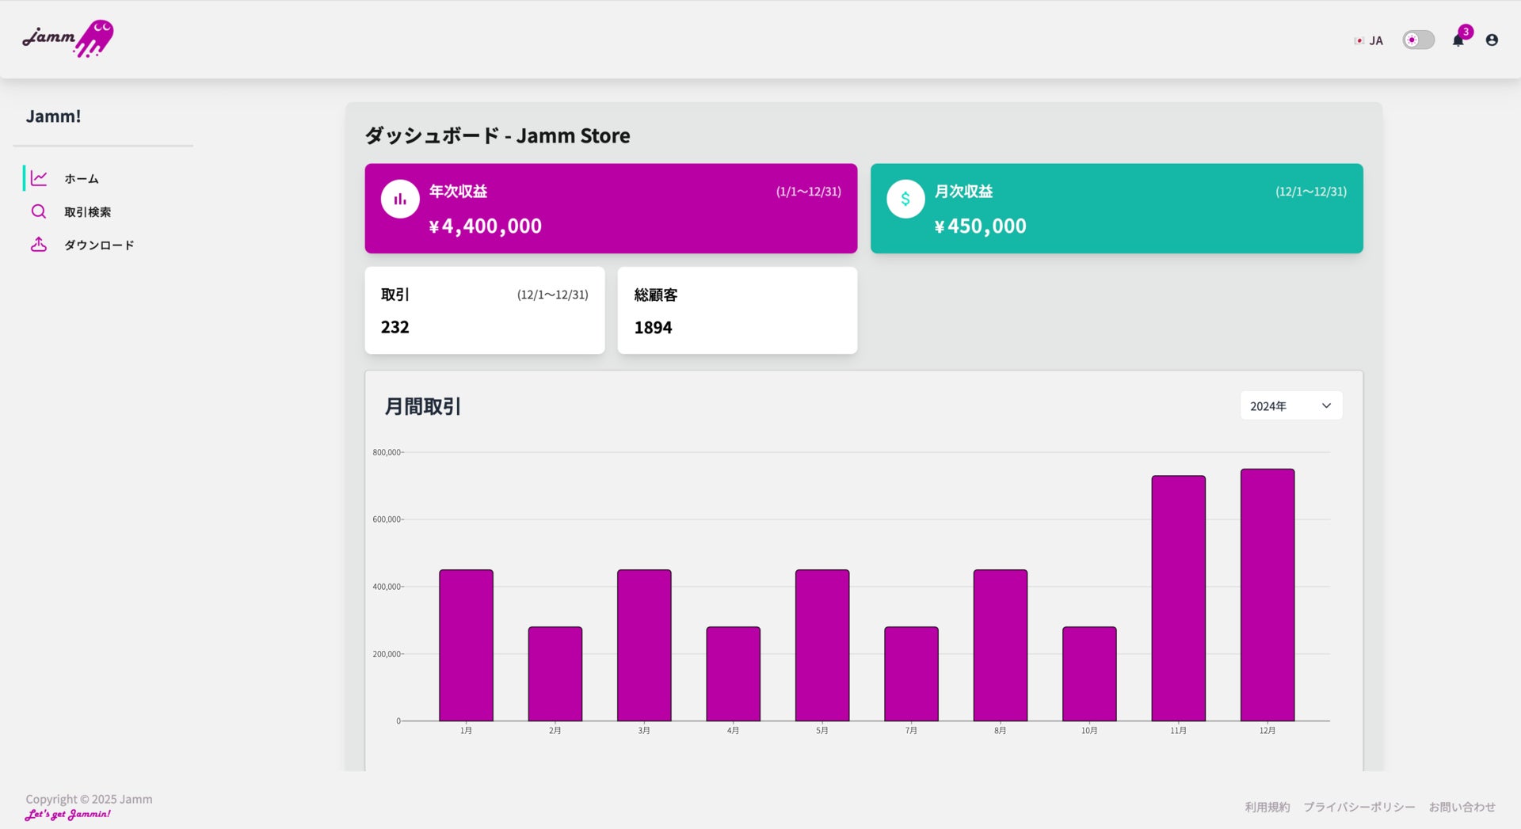Click the dollar icon on 月次収益 card
1521x829 pixels.
(x=905, y=199)
